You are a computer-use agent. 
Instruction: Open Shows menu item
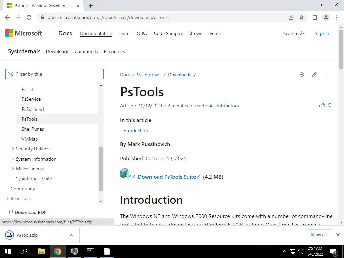[x=195, y=33]
